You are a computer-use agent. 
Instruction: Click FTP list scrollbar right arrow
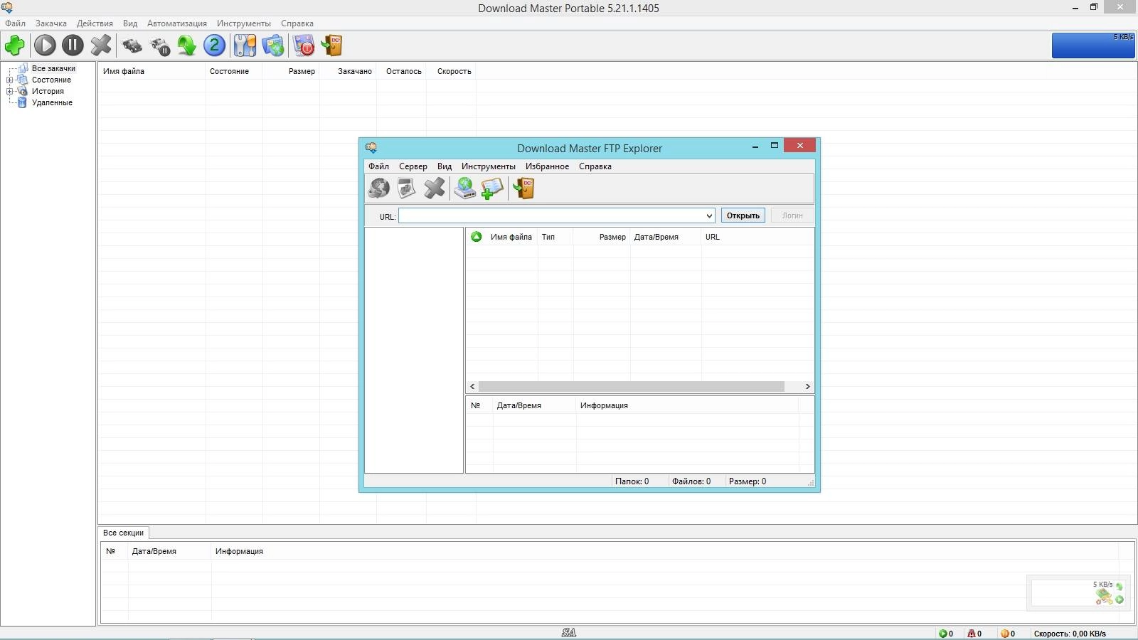(807, 387)
